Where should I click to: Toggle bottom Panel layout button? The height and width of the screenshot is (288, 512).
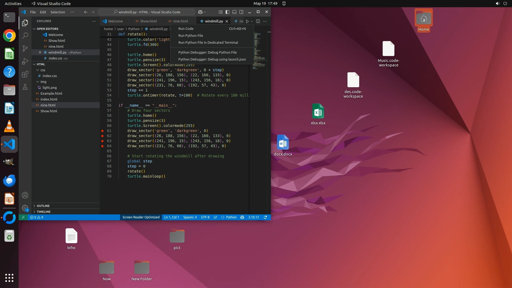point(234,12)
